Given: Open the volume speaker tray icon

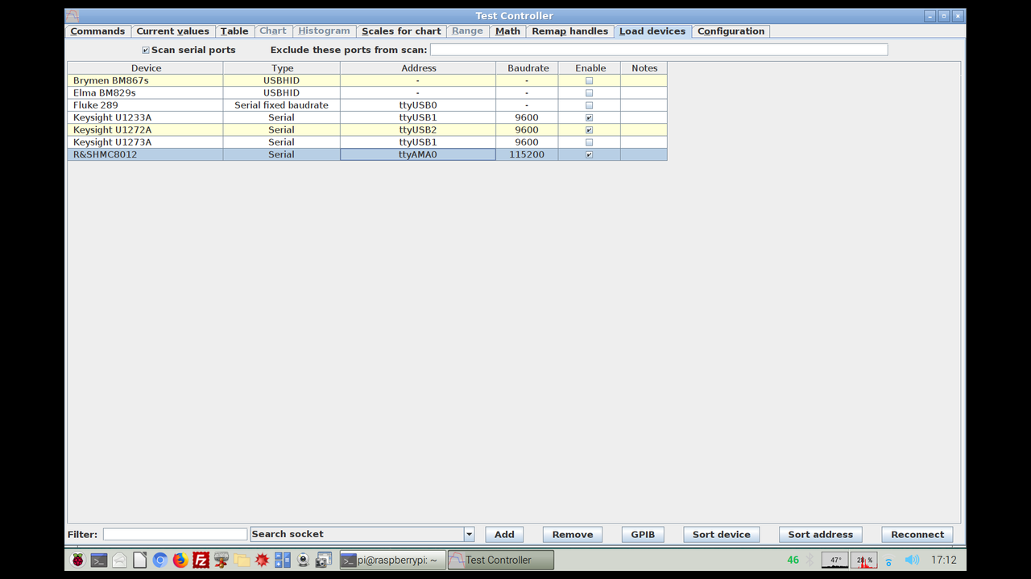Looking at the screenshot, I should click(x=912, y=560).
